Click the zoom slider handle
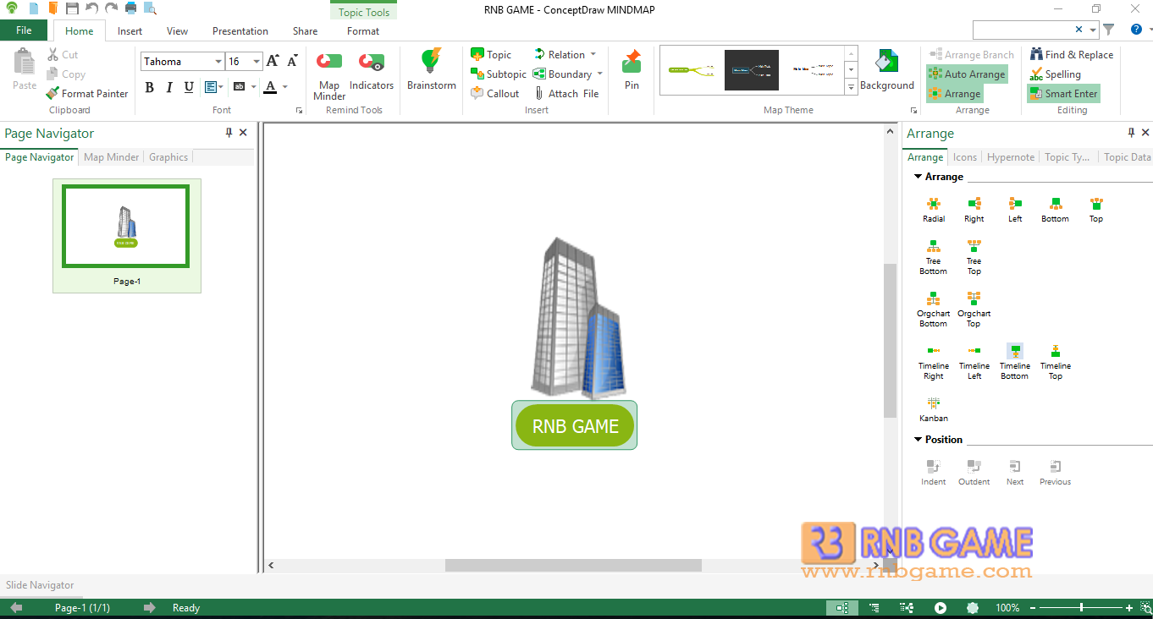This screenshot has width=1153, height=619. coord(1081,608)
